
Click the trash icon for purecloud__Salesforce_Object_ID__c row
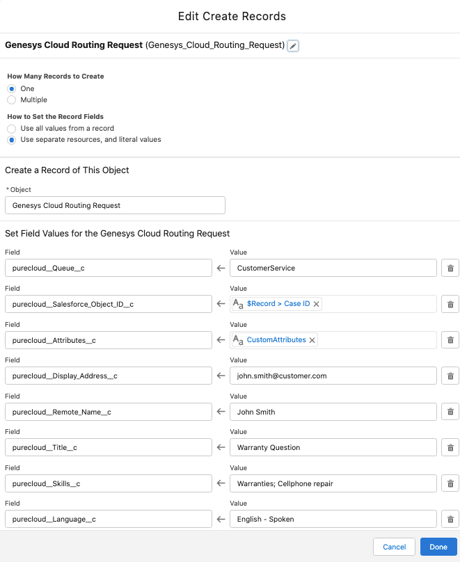click(x=450, y=303)
